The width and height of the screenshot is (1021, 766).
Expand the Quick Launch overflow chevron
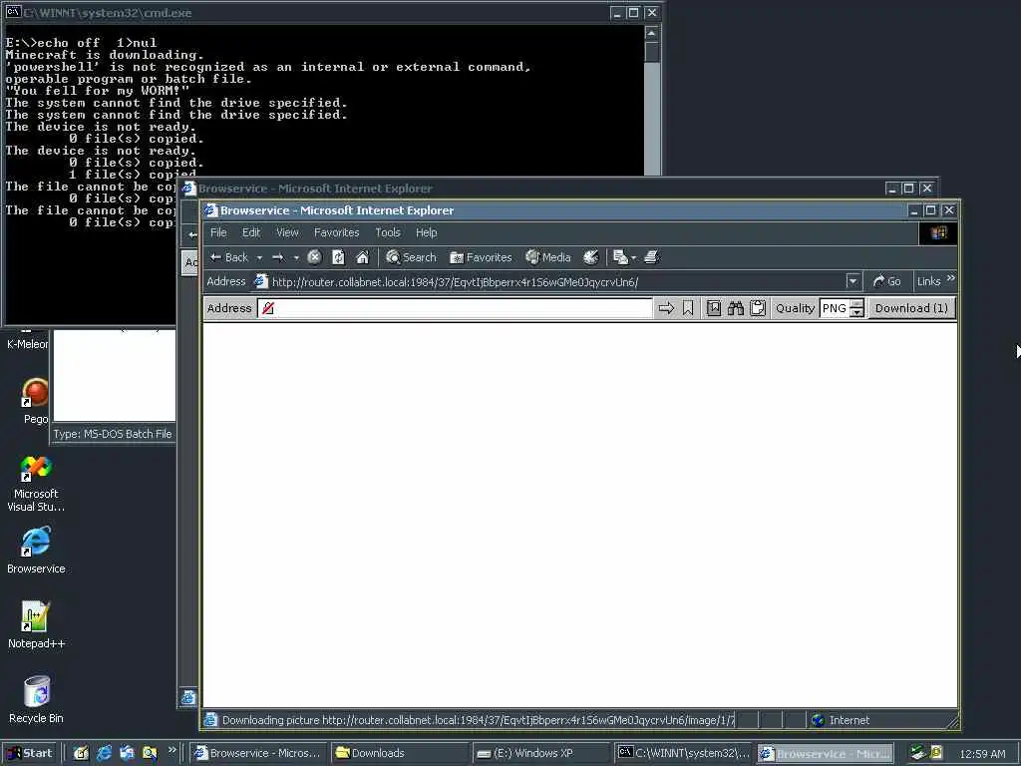[171, 750]
